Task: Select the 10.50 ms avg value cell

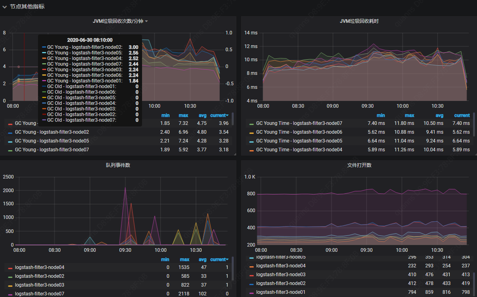Action: (x=433, y=123)
